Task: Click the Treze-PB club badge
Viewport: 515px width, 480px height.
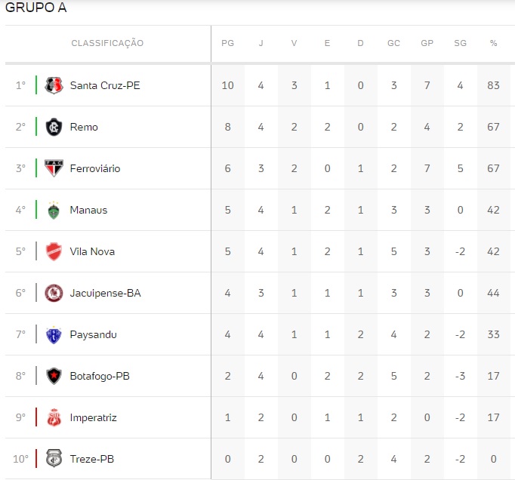Action: (54, 459)
